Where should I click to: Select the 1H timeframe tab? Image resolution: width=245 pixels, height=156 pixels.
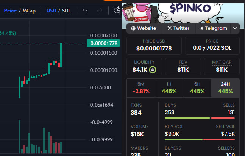[x=169, y=88]
